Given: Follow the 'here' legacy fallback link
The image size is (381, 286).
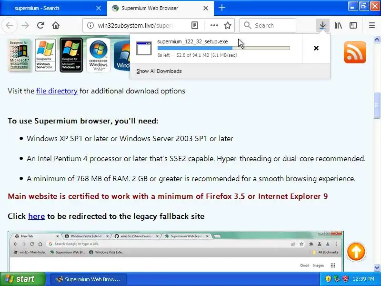Looking at the screenshot, I should pyautogui.click(x=37, y=216).
